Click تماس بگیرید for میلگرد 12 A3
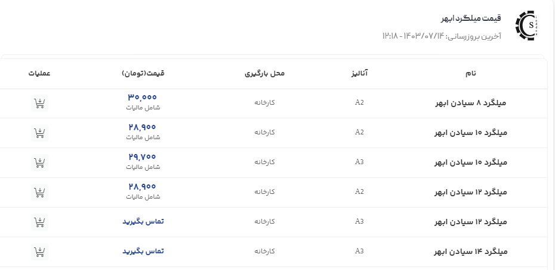555x270 pixels. [143, 221]
